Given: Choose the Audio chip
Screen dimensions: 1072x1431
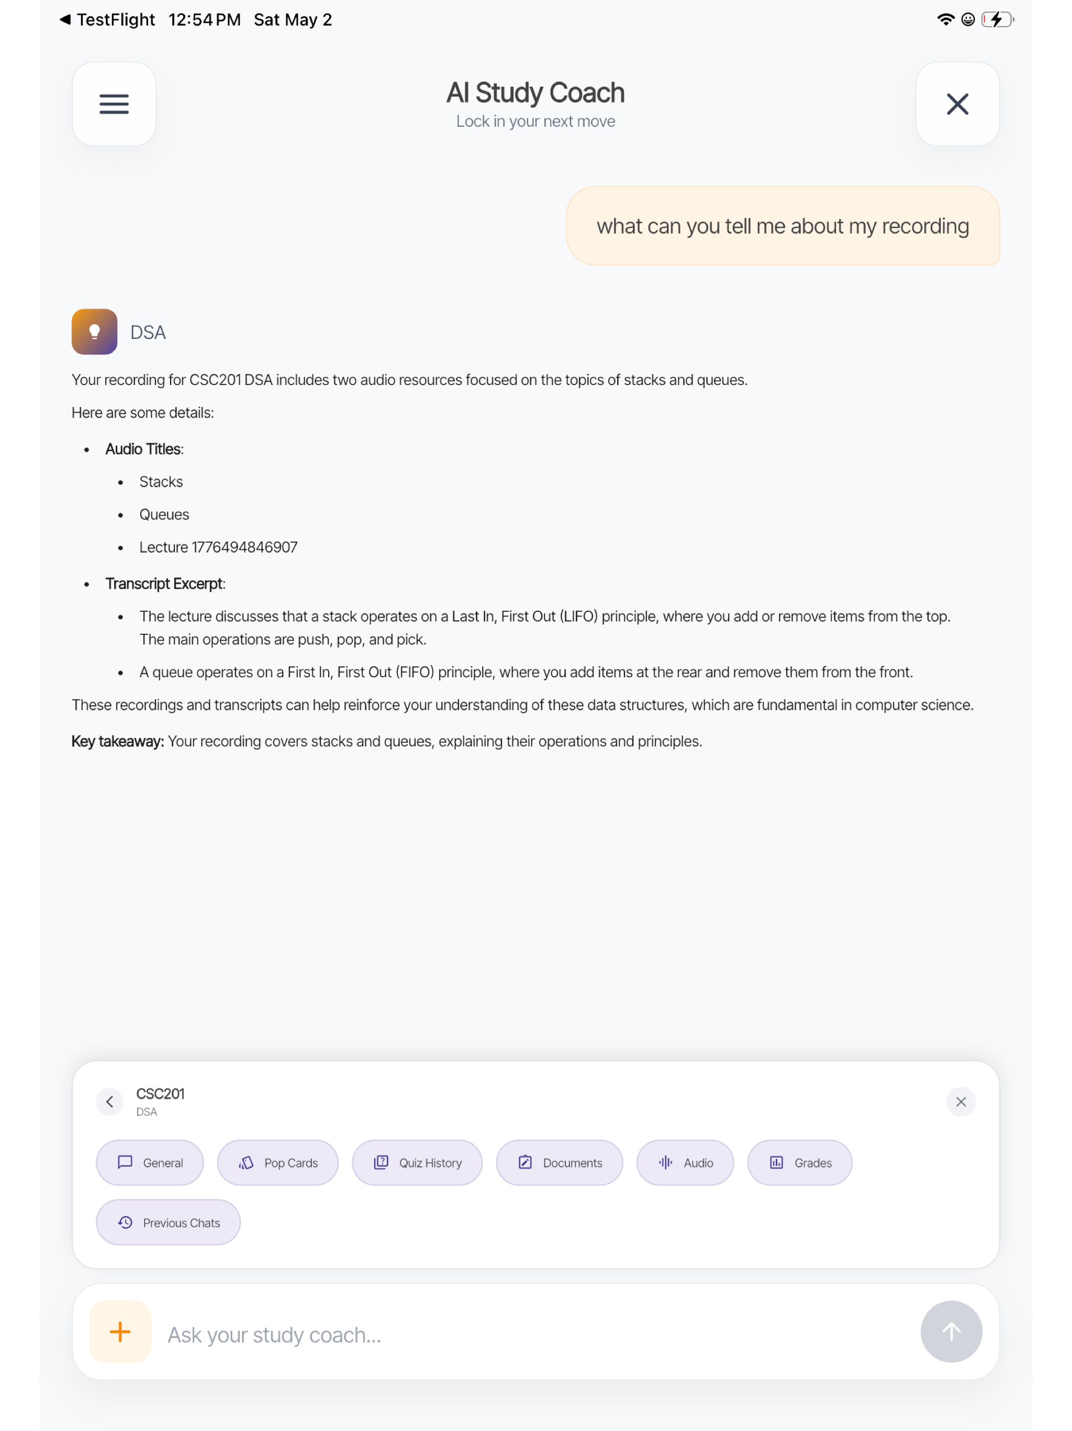Looking at the screenshot, I should tap(685, 1162).
